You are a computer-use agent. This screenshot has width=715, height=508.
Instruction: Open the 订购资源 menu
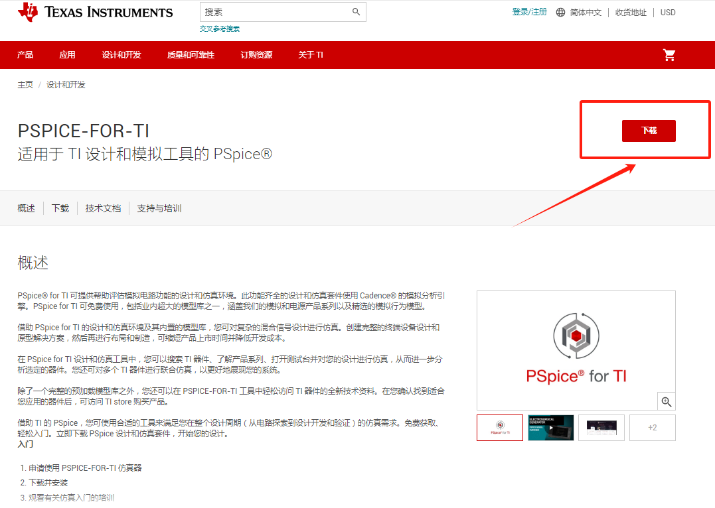[x=256, y=54]
